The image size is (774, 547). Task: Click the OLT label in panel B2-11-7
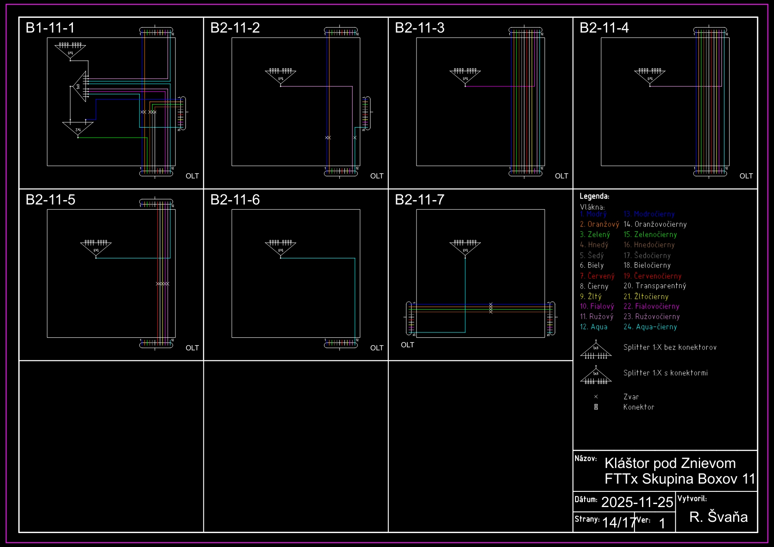(407, 345)
